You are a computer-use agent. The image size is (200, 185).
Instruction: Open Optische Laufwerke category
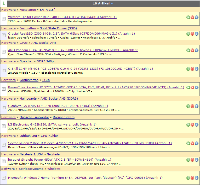(x=34, y=117)
